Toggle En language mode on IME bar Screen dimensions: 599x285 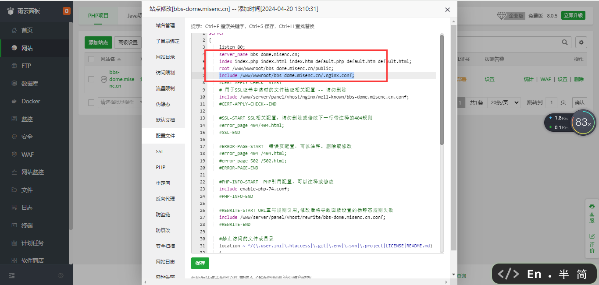click(534, 274)
